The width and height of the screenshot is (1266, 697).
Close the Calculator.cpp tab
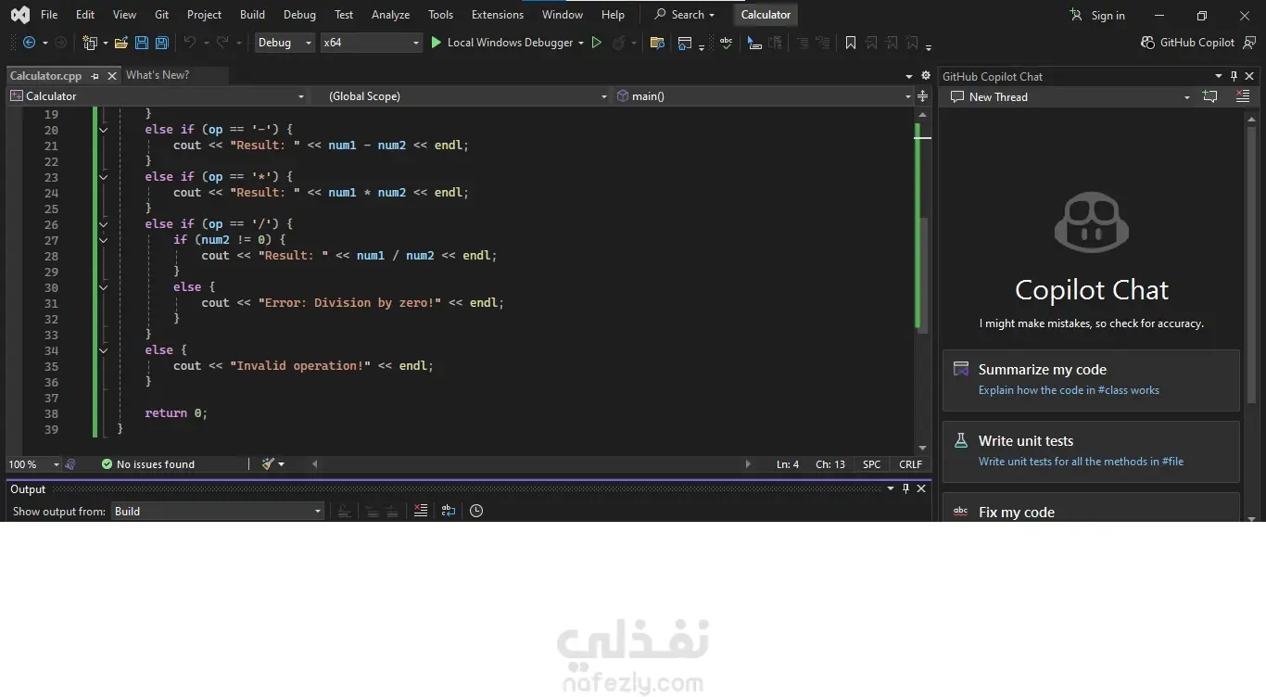(x=112, y=76)
